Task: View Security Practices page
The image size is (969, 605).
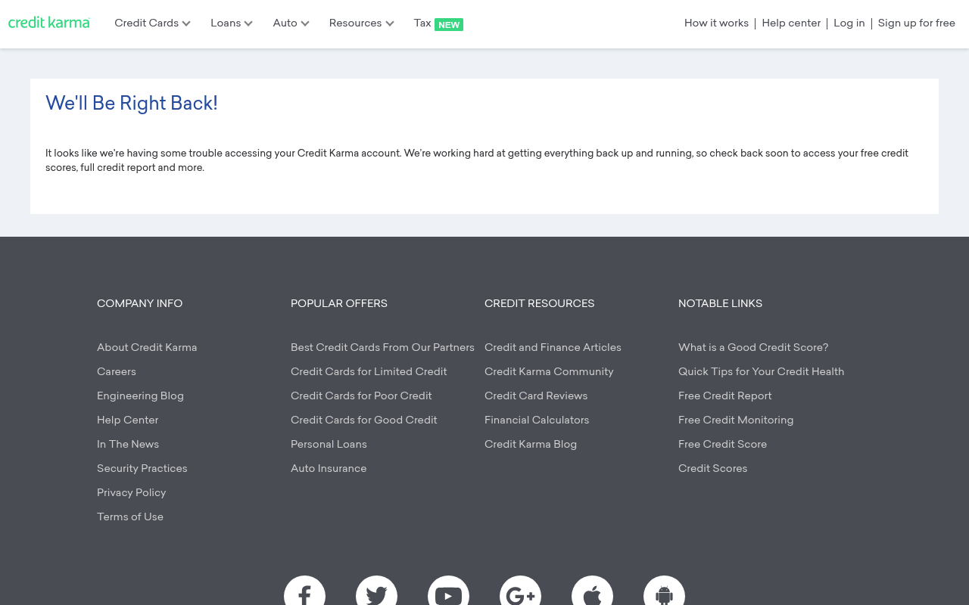Action: pyautogui.click(x=142, y=468)
